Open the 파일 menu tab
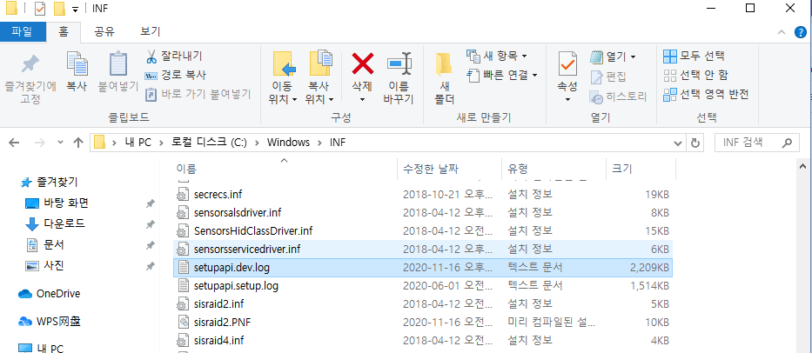This screenshot has height=353, width=812. pos(22,32)
